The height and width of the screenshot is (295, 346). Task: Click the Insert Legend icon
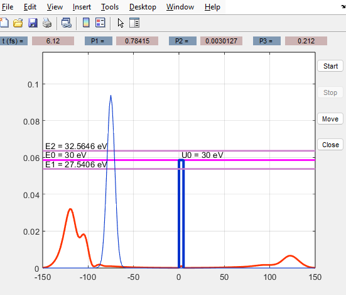click(100, 23)
